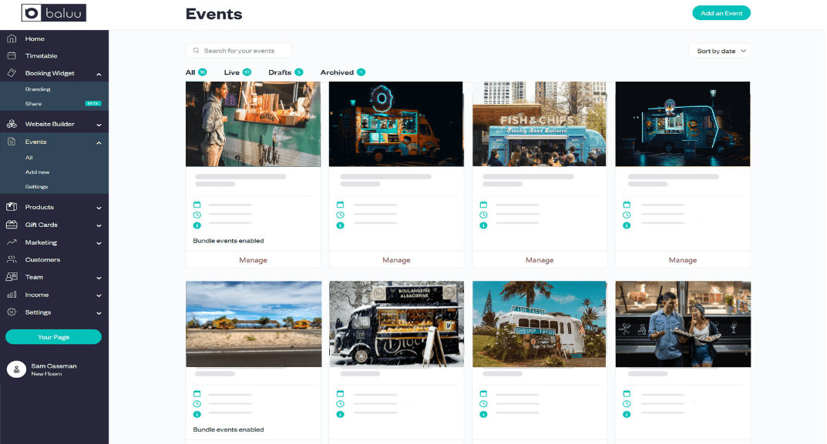Click the Add an Event button
Viewport: 827px width, 444px height.
tap(721, 13)
